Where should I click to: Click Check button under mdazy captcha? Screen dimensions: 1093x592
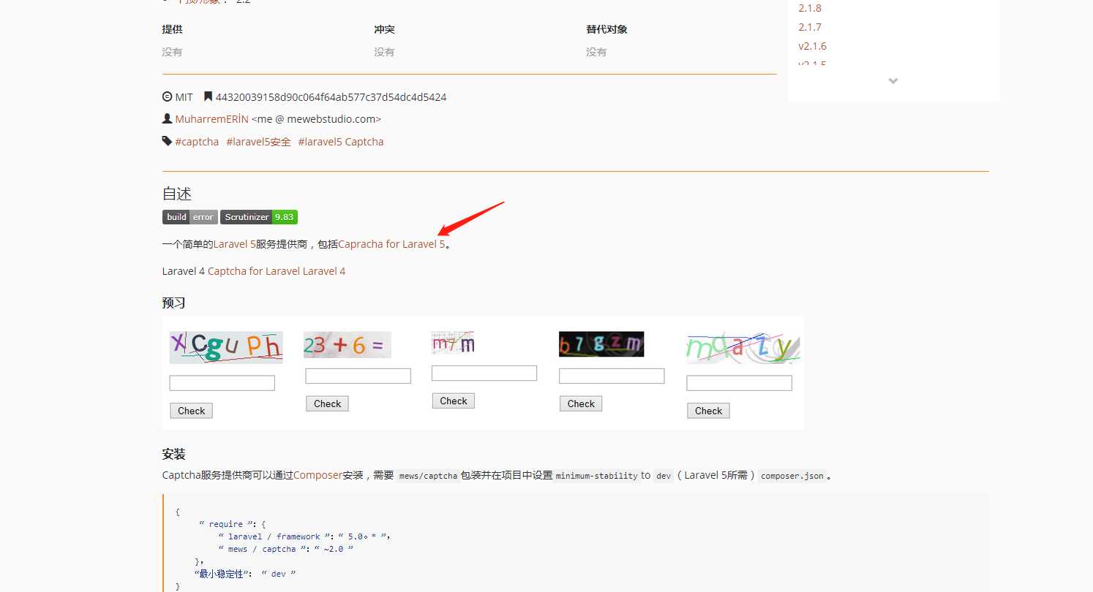point(708,411)
